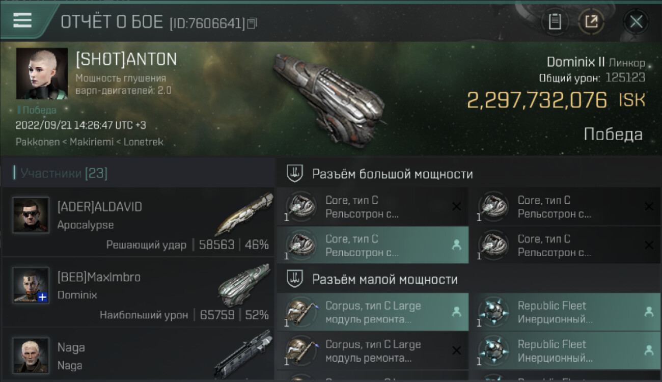
Task: Select the highlighted Corpus Large repair module
Action: coord(373,312)
